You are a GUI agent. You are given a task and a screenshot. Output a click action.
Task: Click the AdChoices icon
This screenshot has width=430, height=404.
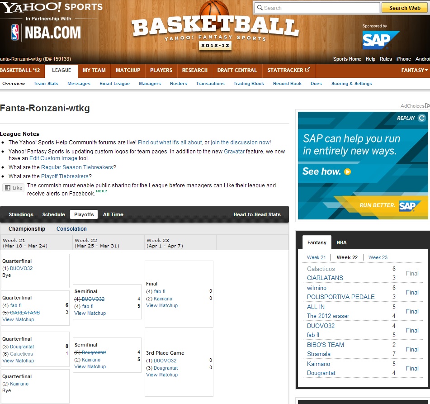[427, 106]
